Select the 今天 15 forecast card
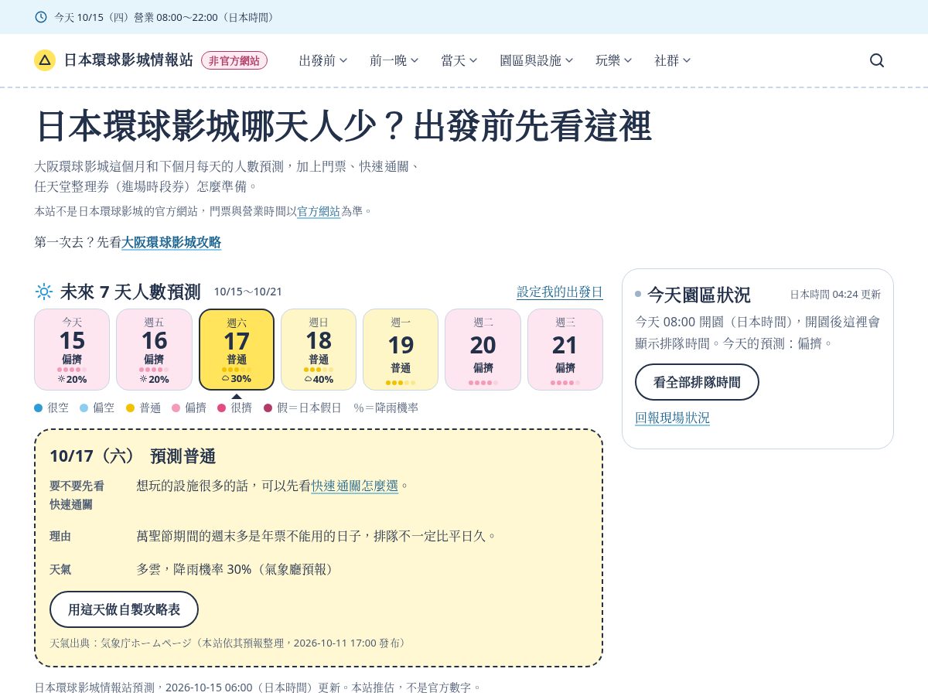928x696 pixels. coord(72,350)
